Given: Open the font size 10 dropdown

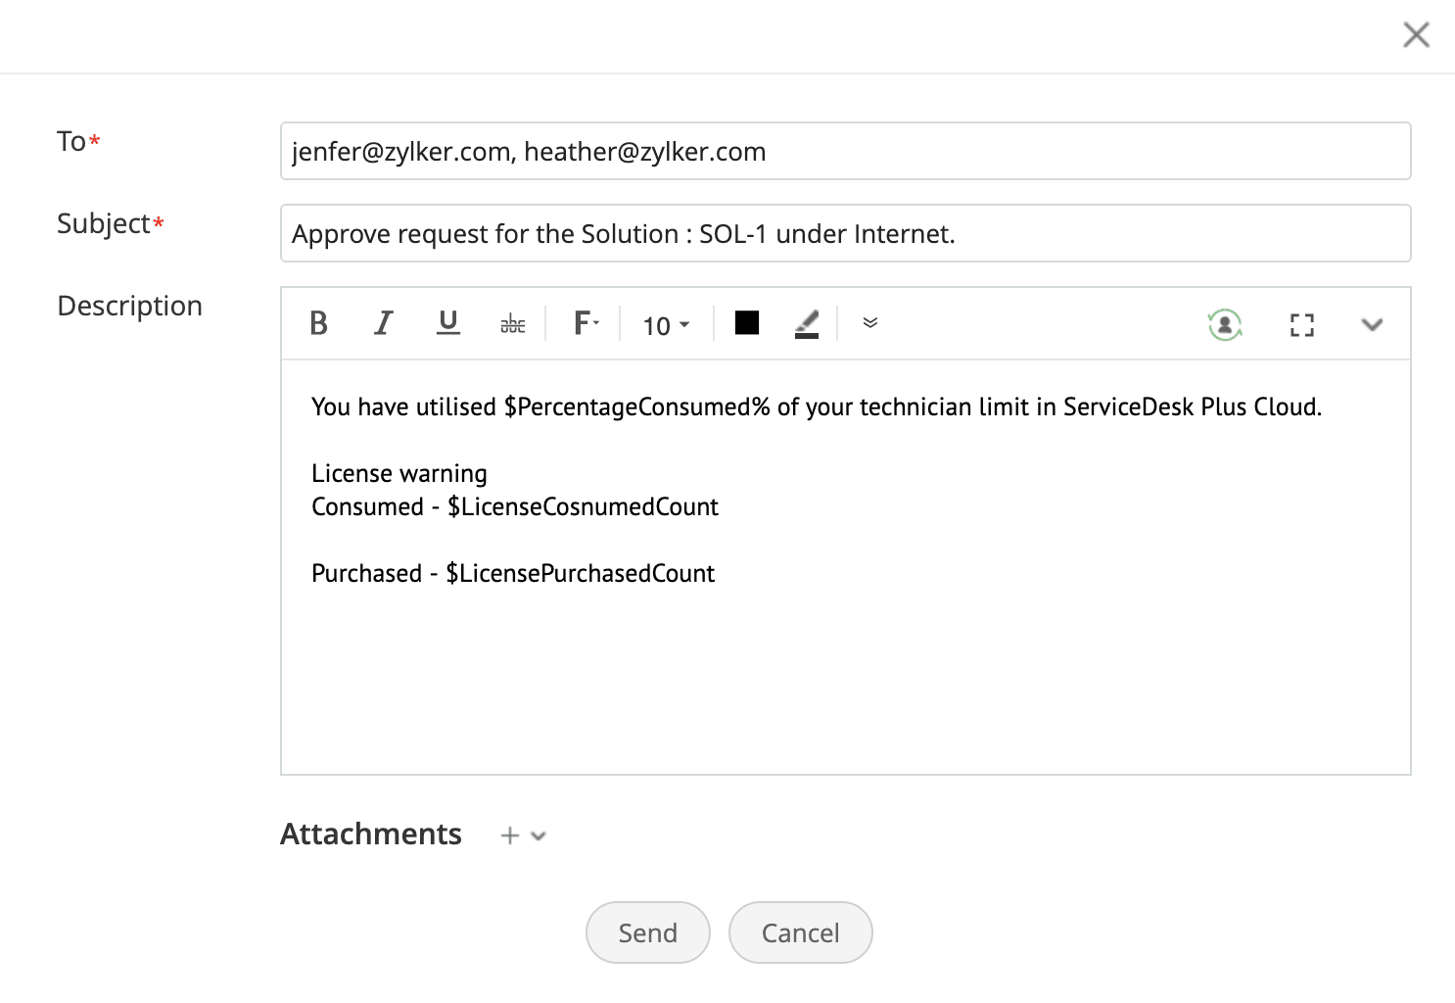Looking at the screenshot, I should tap(666, 325).
